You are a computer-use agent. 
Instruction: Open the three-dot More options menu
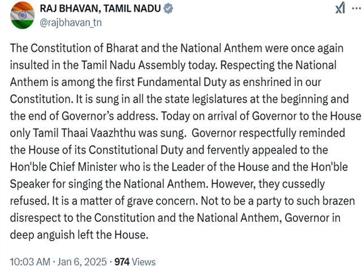[x=357, y=8]
